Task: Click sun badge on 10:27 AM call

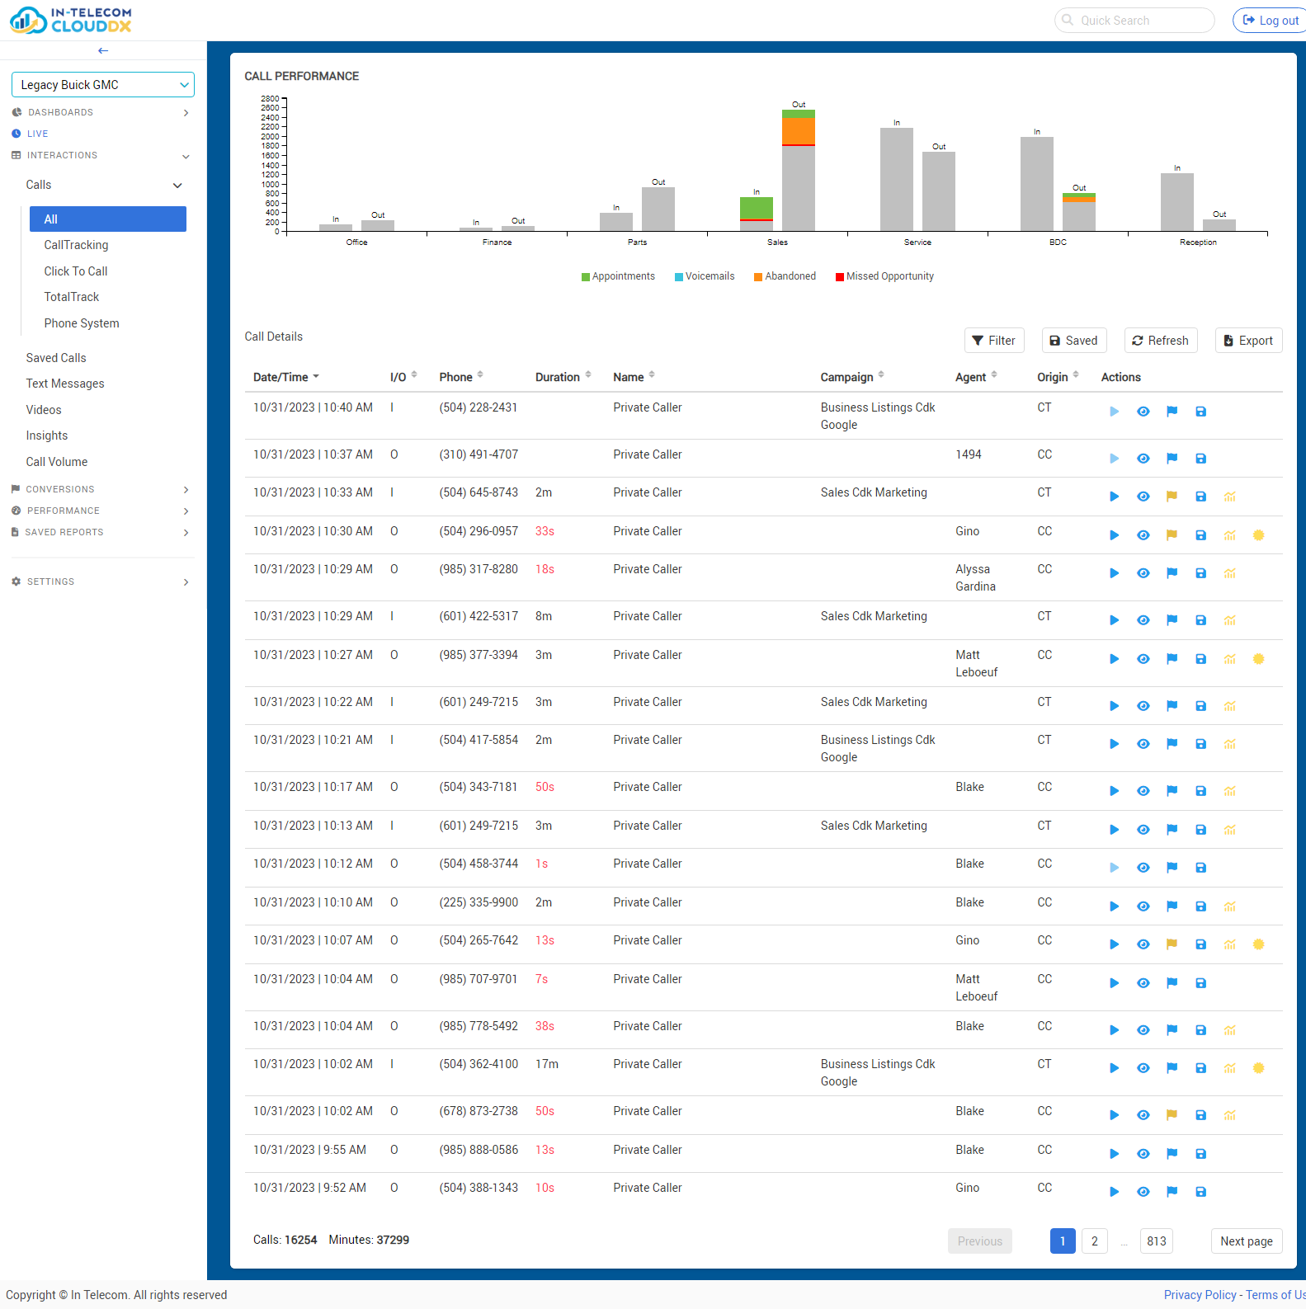Action: pos(1258,659)
